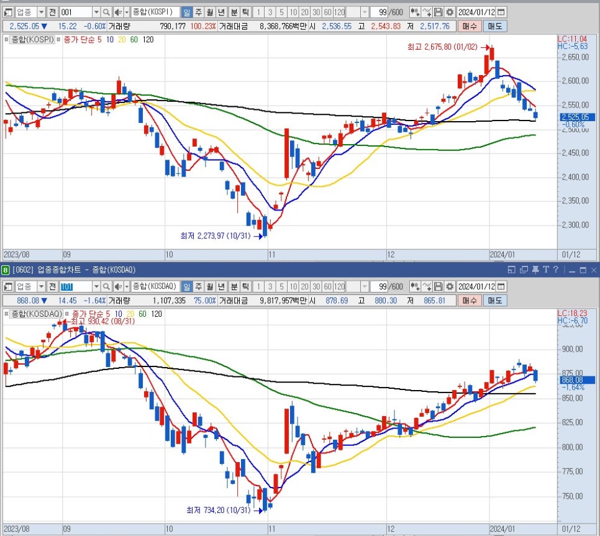Switch the KOSPI chart to 년 (yearly)
Screen dimensions: 600x536
(x=221, y=12)
